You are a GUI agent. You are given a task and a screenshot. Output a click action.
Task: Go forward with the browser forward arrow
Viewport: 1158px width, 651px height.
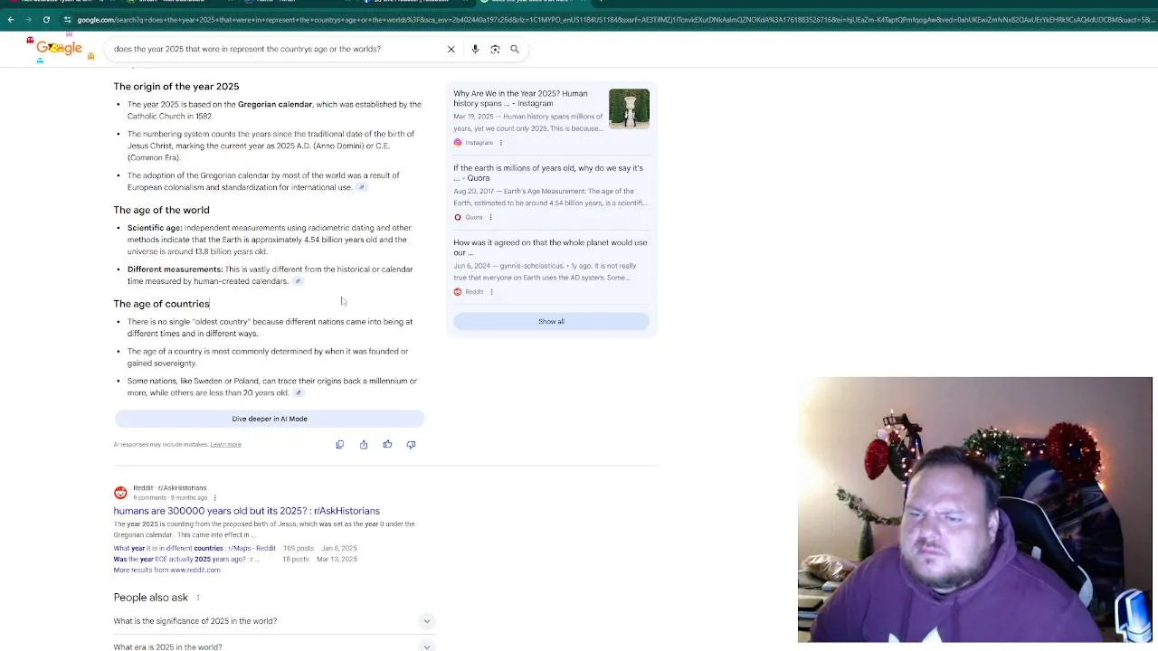click(28, 20)
